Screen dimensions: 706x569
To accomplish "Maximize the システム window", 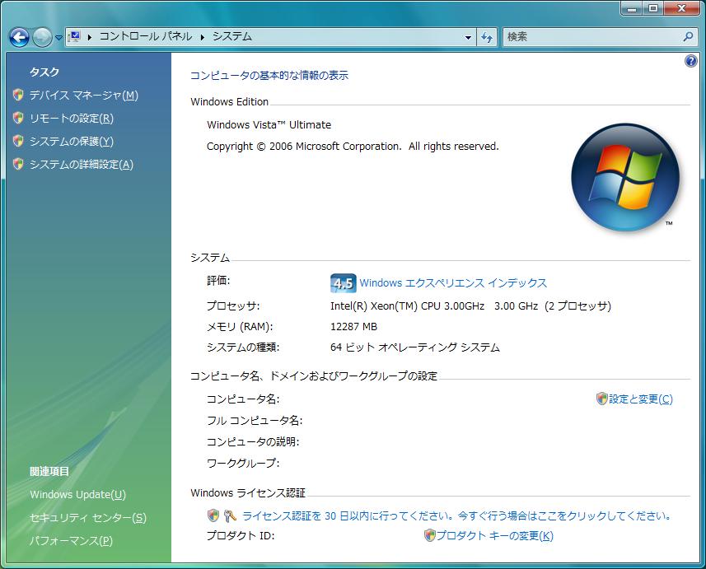I will click(x=653, y=8).
